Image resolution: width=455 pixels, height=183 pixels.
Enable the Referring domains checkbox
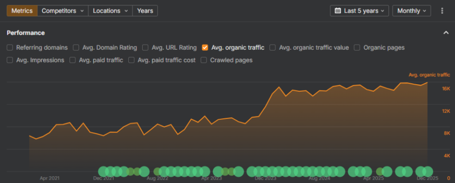tap(10, 47)
